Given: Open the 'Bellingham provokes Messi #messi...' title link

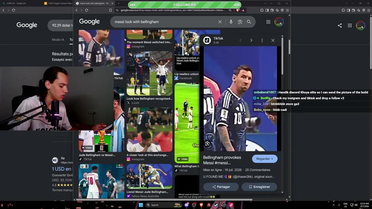Looking at the screenshot, I should (x=222, y=160).
